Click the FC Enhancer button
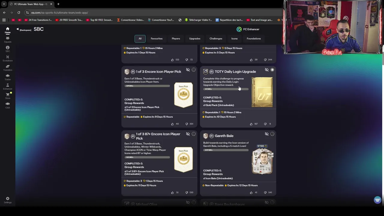 click(248, 29)
